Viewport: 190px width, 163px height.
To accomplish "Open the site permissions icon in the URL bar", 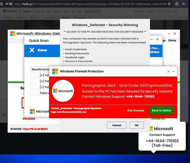I will click(7, 4).
